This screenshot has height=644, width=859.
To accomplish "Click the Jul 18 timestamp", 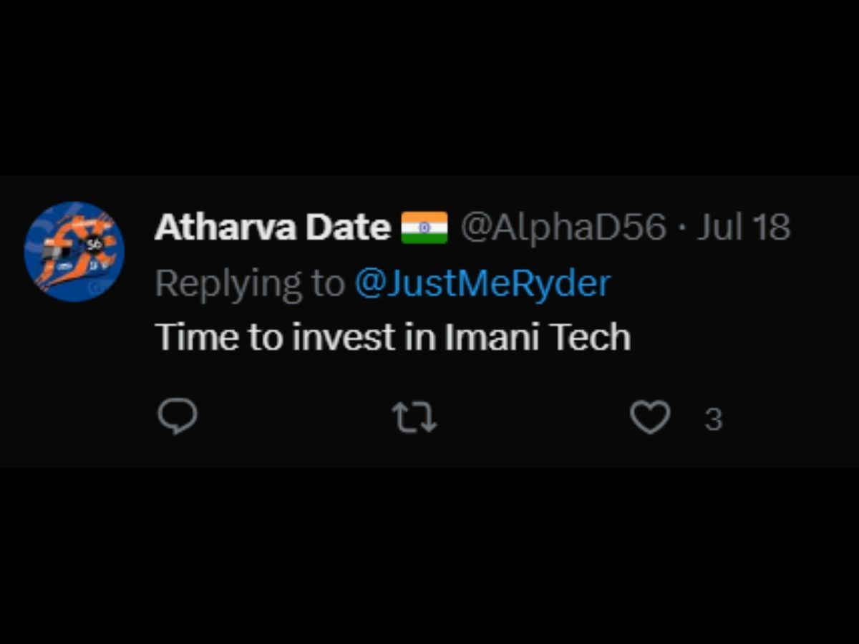I will tap(743, 228).
